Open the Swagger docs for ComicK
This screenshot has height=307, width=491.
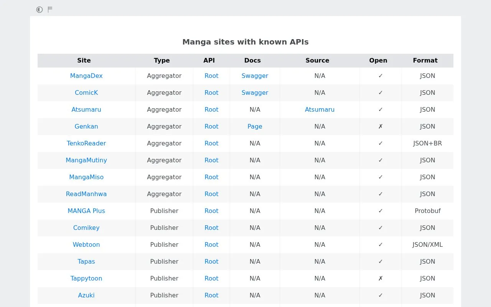point(255,93)
